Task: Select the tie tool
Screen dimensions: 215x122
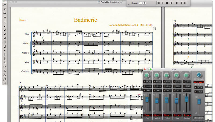Action: [x=5, y=75]
